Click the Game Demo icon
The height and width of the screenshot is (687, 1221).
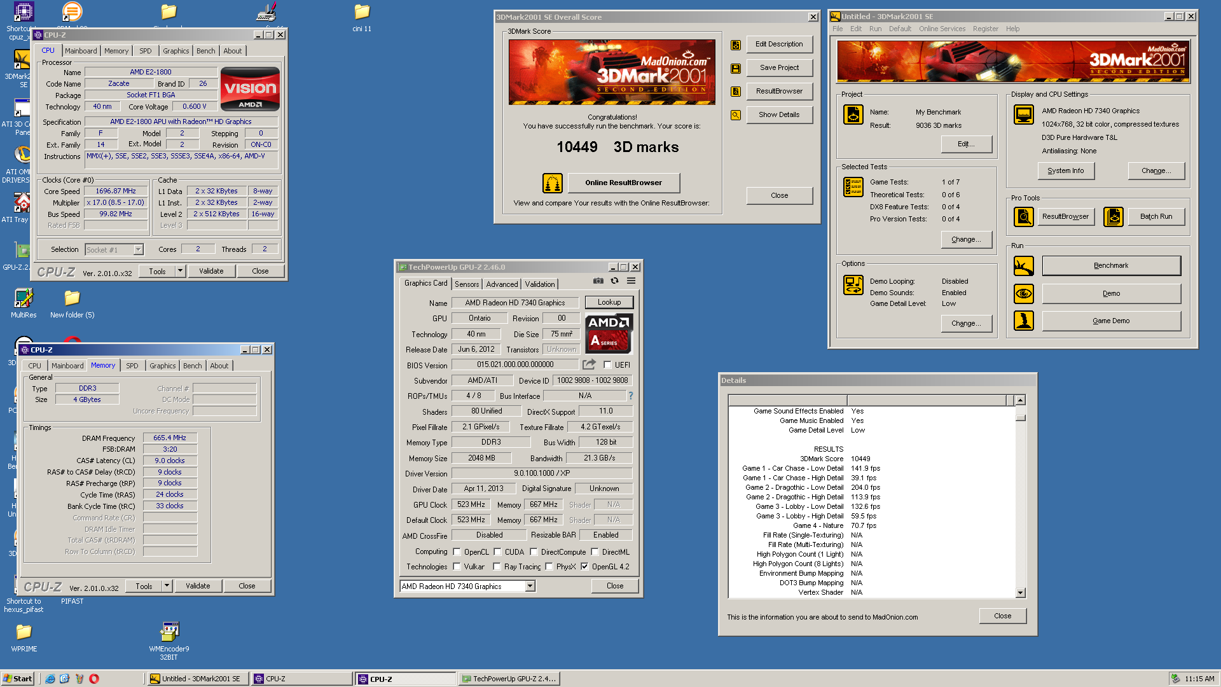[x=1024, y=321]
